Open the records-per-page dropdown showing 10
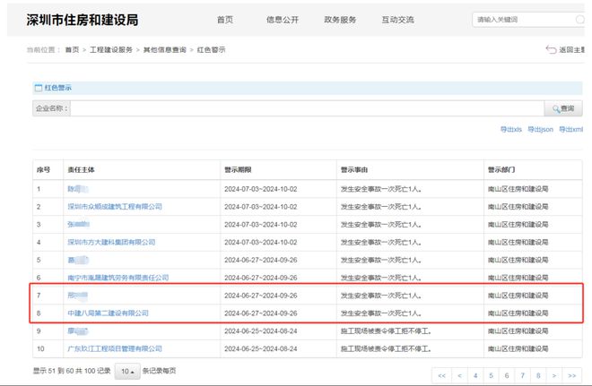 tap(127, 372)
